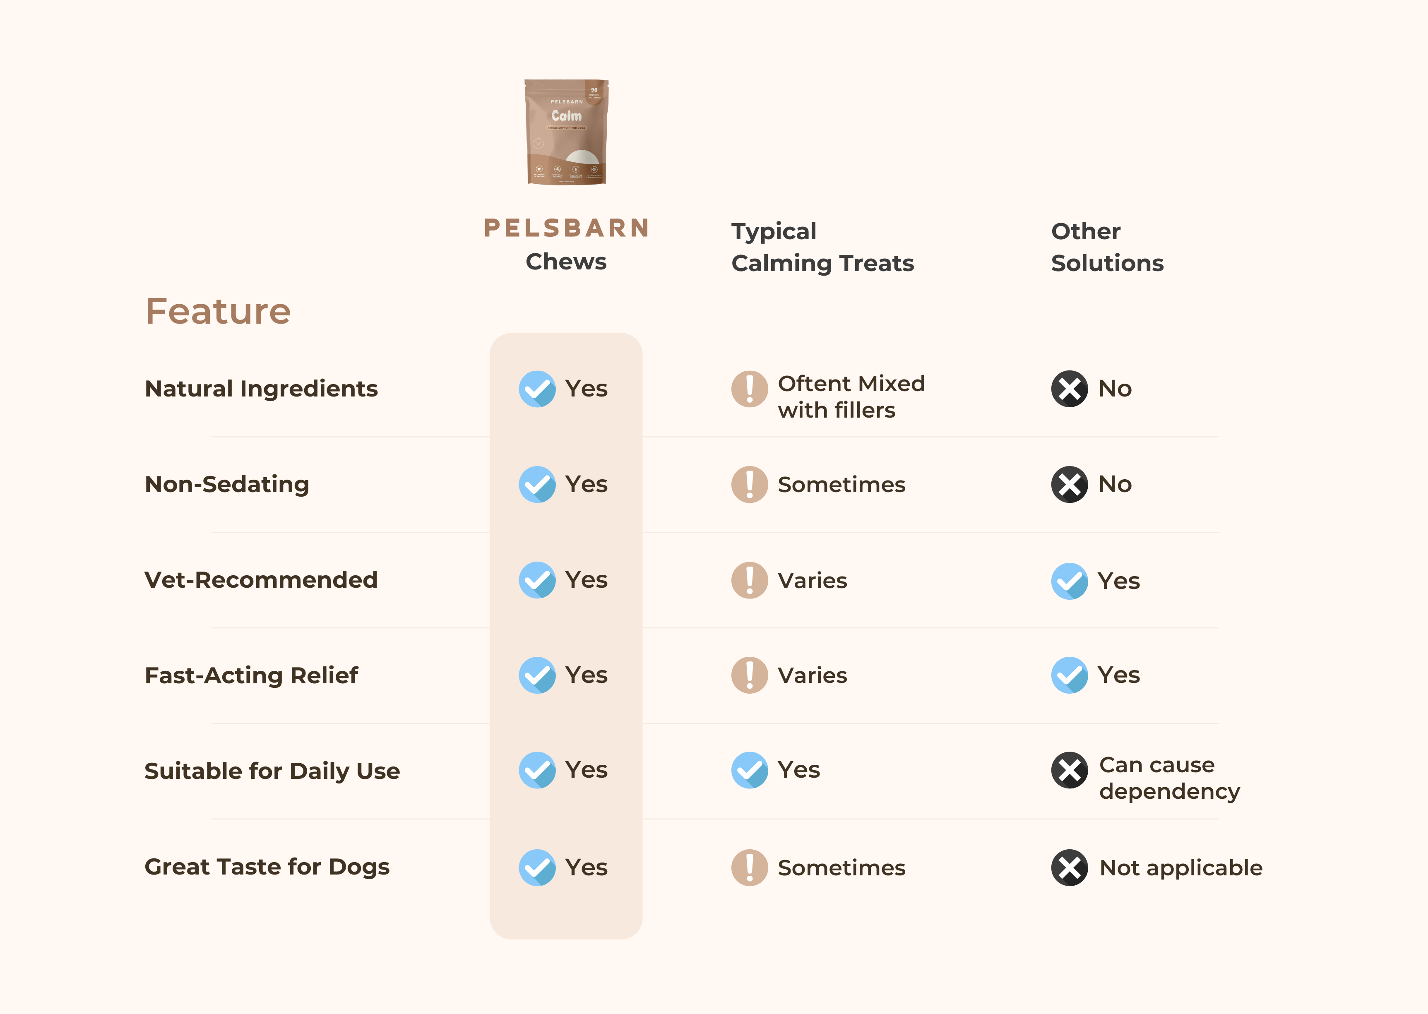The height and width of the screenshot is (1014, 1428).
Task: Click the black X icon in Non-Sedating row
Action: coord(1069,485)
